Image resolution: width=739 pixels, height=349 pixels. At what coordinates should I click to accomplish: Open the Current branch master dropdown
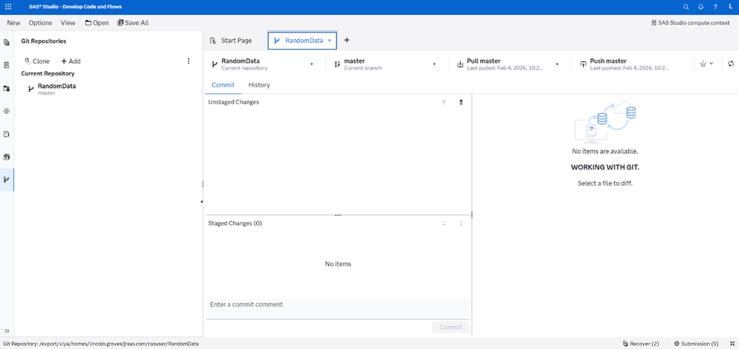coord(434,64)
